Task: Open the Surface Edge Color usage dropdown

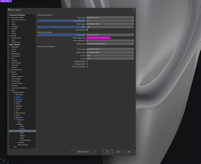Action: (110, 18)
